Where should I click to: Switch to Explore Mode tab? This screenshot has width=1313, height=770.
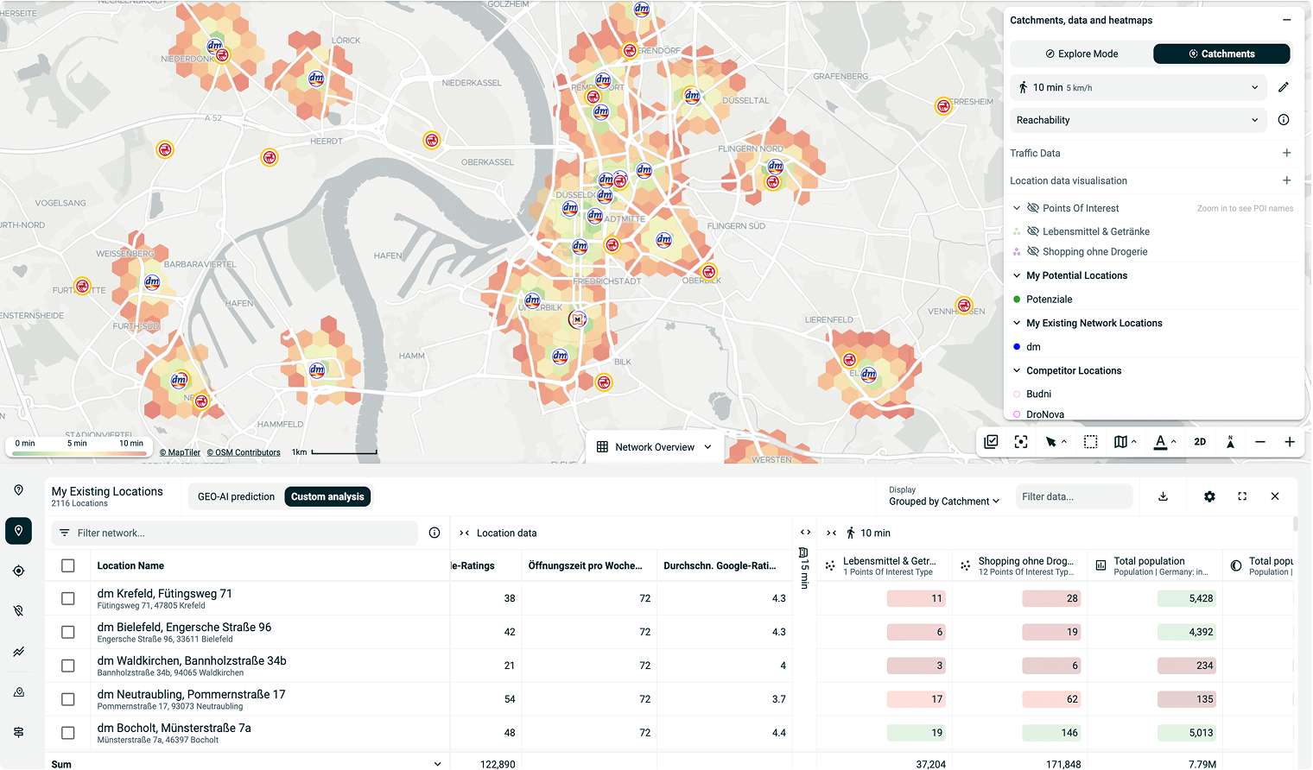pos(1081,54)
